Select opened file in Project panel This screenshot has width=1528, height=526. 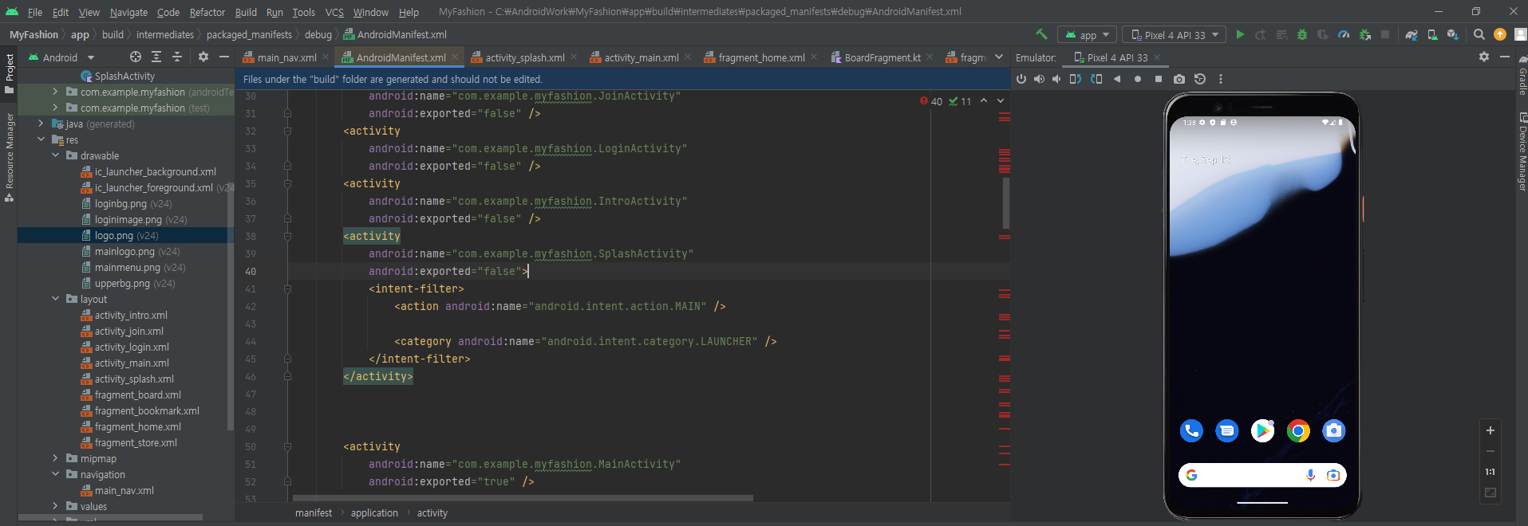[136, 57]
